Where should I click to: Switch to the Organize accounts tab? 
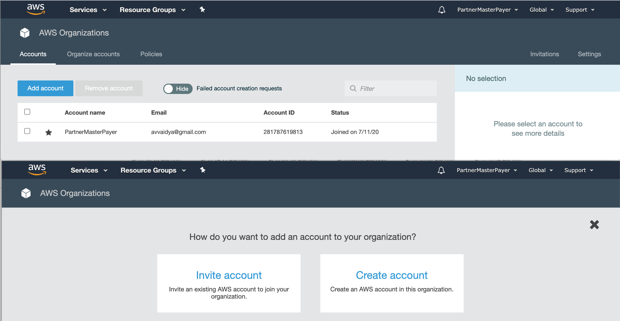point(93,54)
